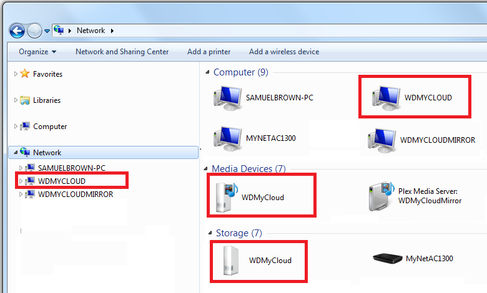Select the WDMYCLOUDMIRROR computer icon in main pane
The height and width of the screenshot is (293, 487).
(381, 140)
